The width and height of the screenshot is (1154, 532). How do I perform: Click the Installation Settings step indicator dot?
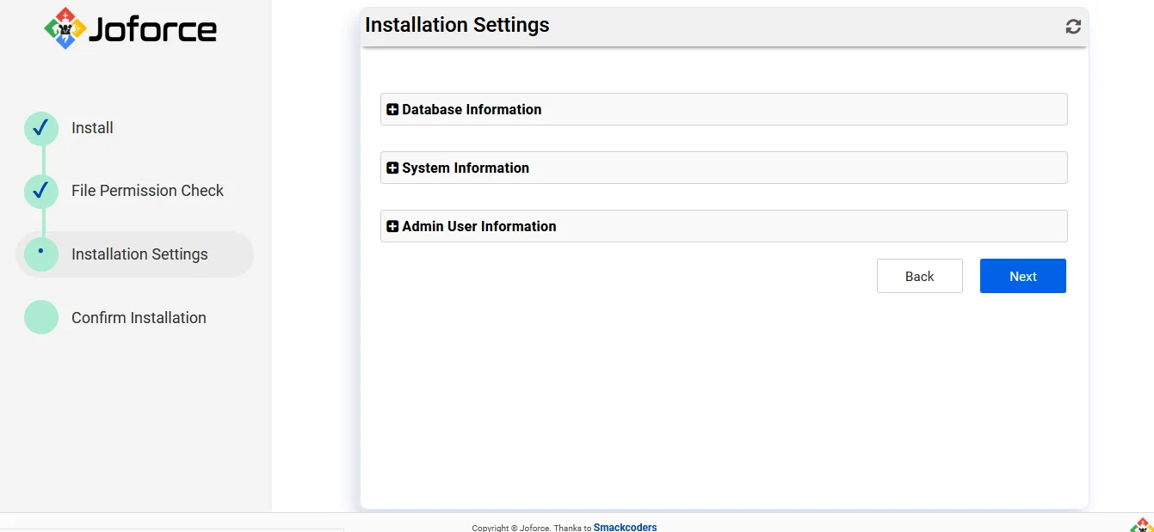click(x=40, y=254)
